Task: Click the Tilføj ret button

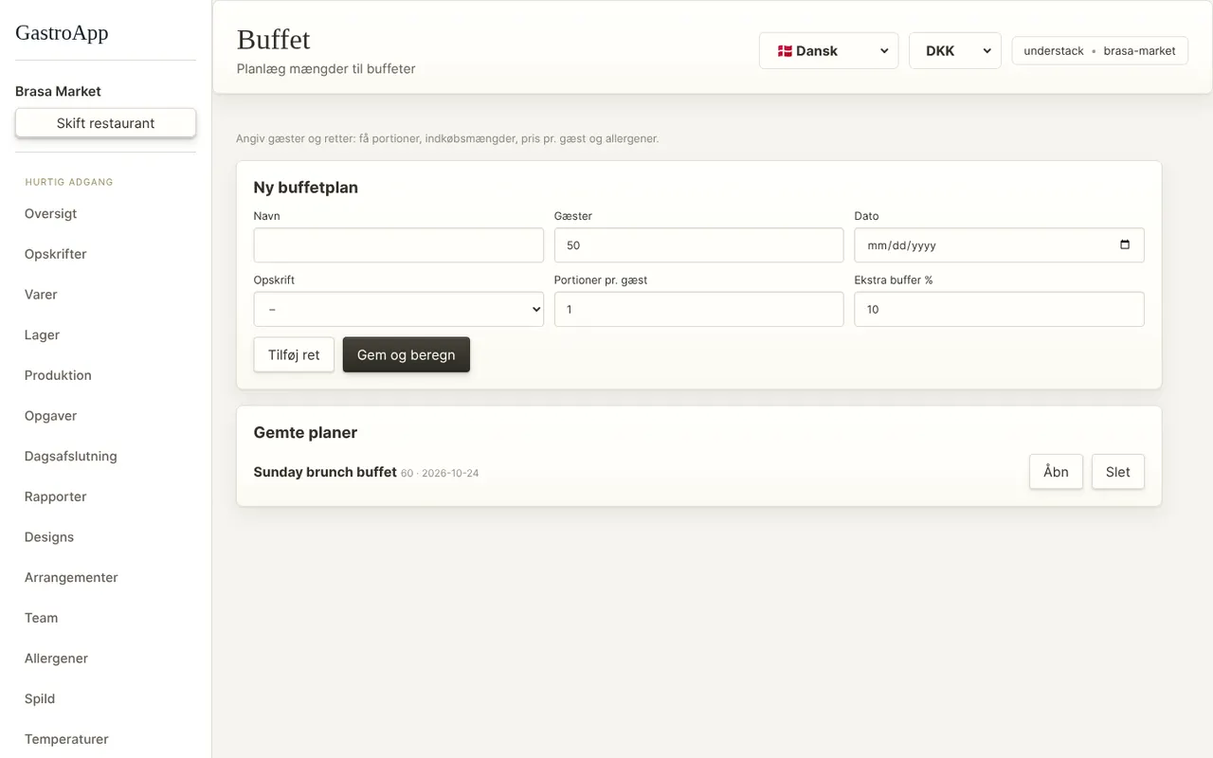Action: (294, 354)
